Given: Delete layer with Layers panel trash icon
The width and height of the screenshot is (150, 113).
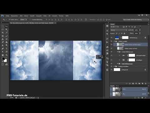Looking at the screenshot, I should point(146,83).
